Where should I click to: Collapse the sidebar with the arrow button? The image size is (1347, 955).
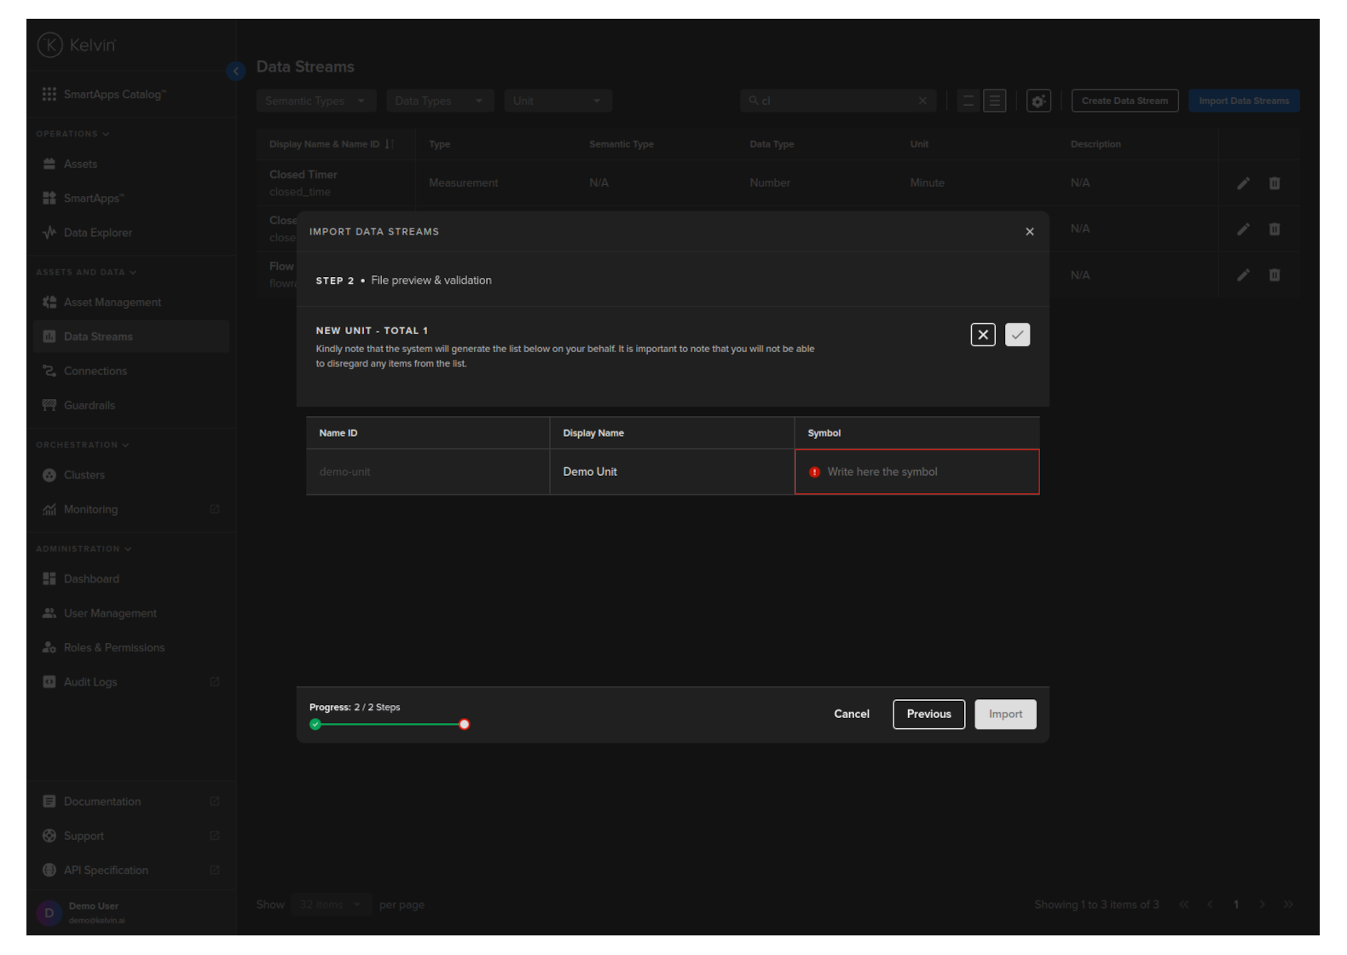coord(236,72)
